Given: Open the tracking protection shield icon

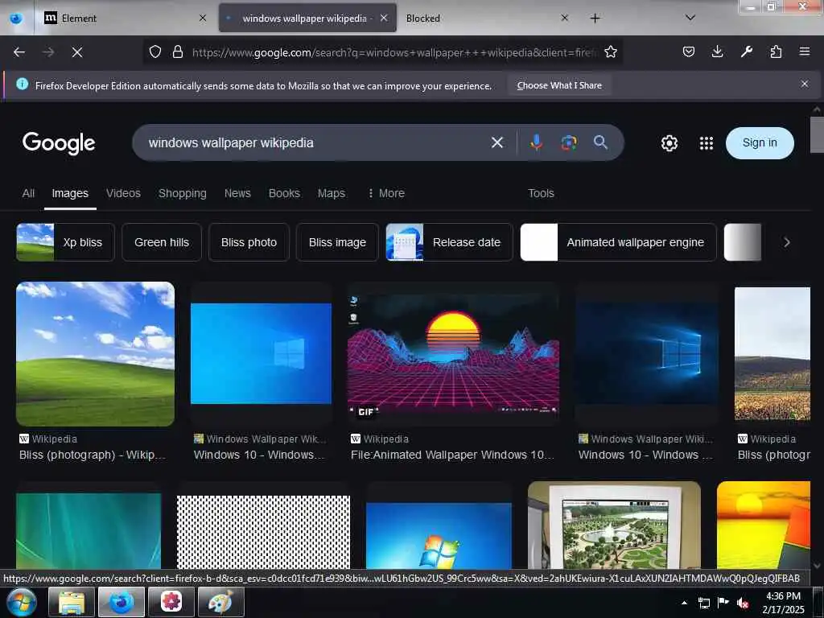Looking at the screenshot, I should click(155, 51).
